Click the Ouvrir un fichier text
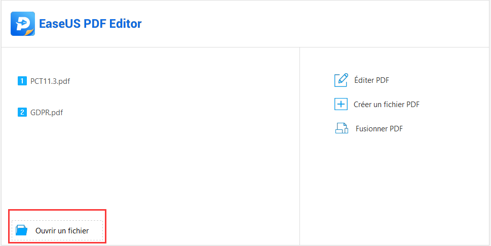Viewport: 491px width, 246px height. coord(62,231)
